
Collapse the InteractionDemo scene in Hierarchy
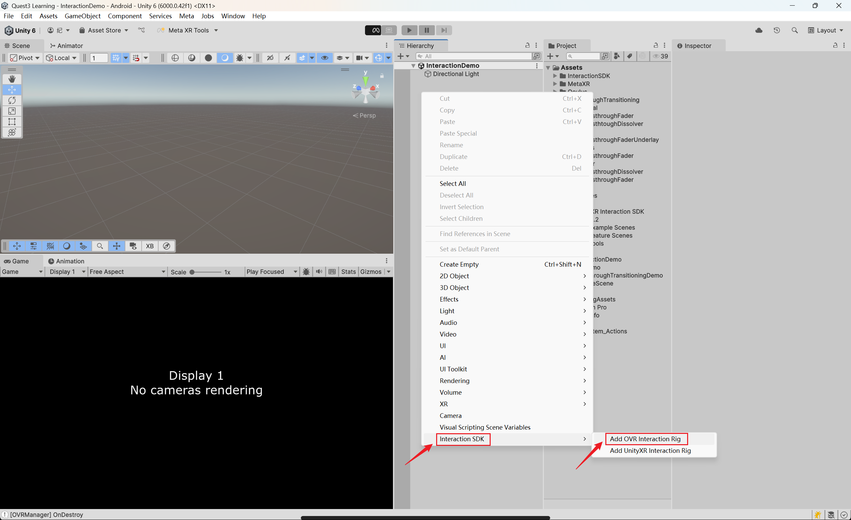click(x=413, y=65)
